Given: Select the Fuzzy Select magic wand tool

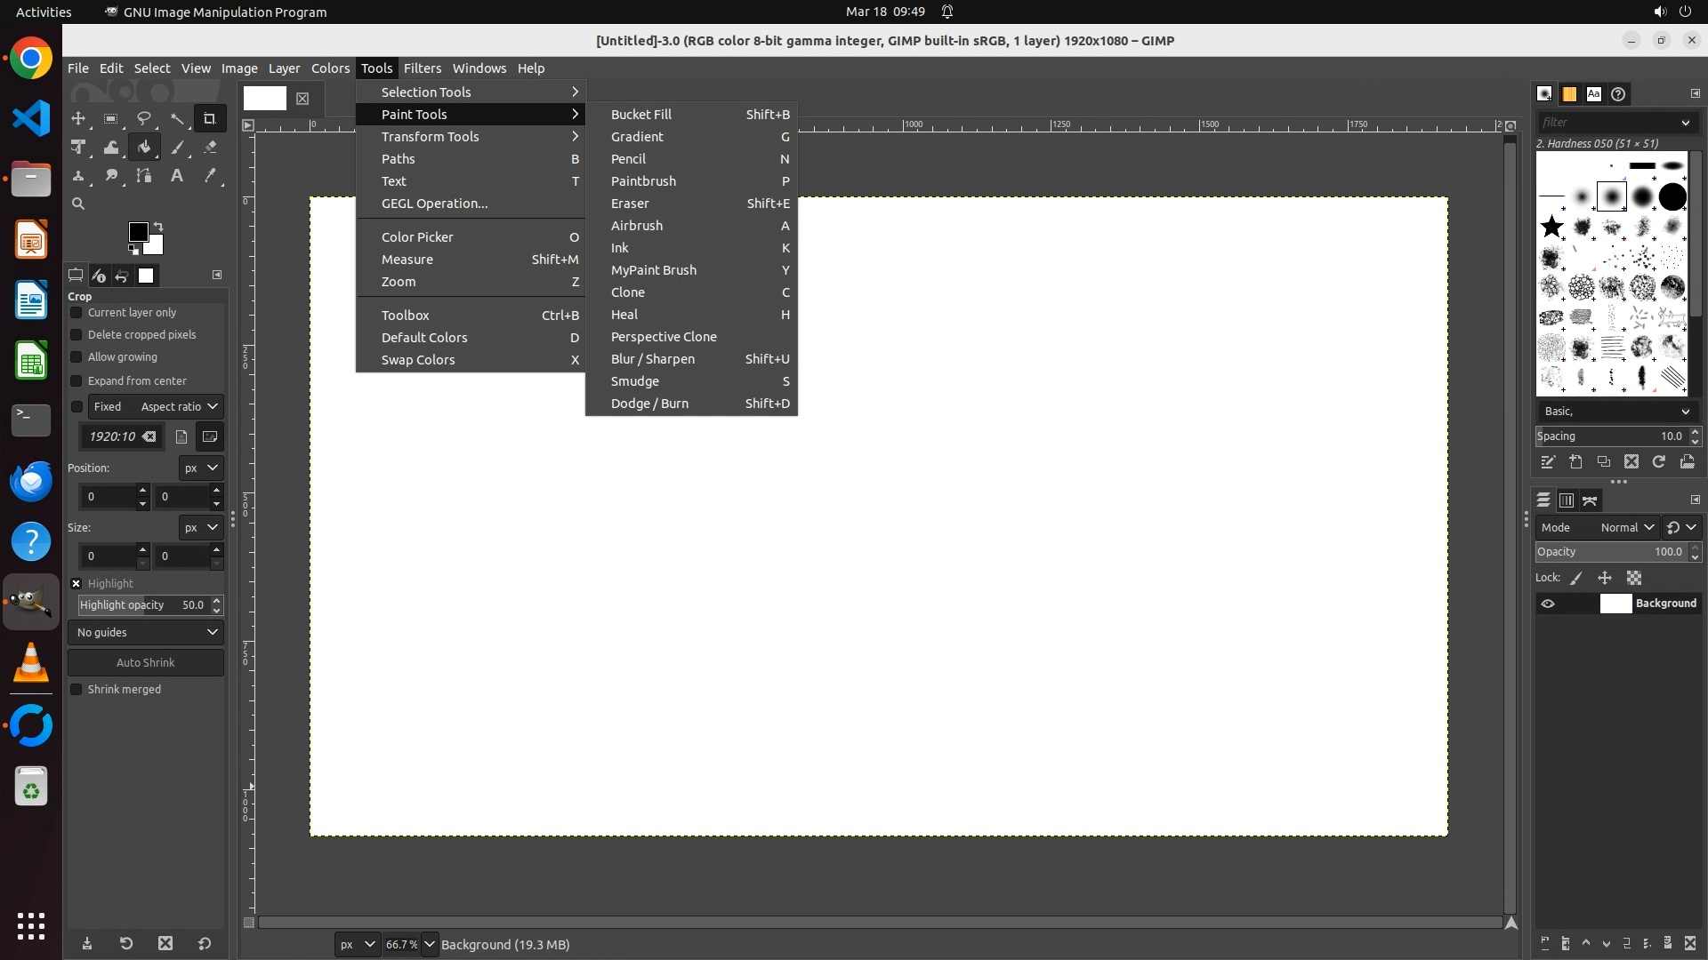Looking at the screenshot, I should pyautogui.click(x=177, y=118).
